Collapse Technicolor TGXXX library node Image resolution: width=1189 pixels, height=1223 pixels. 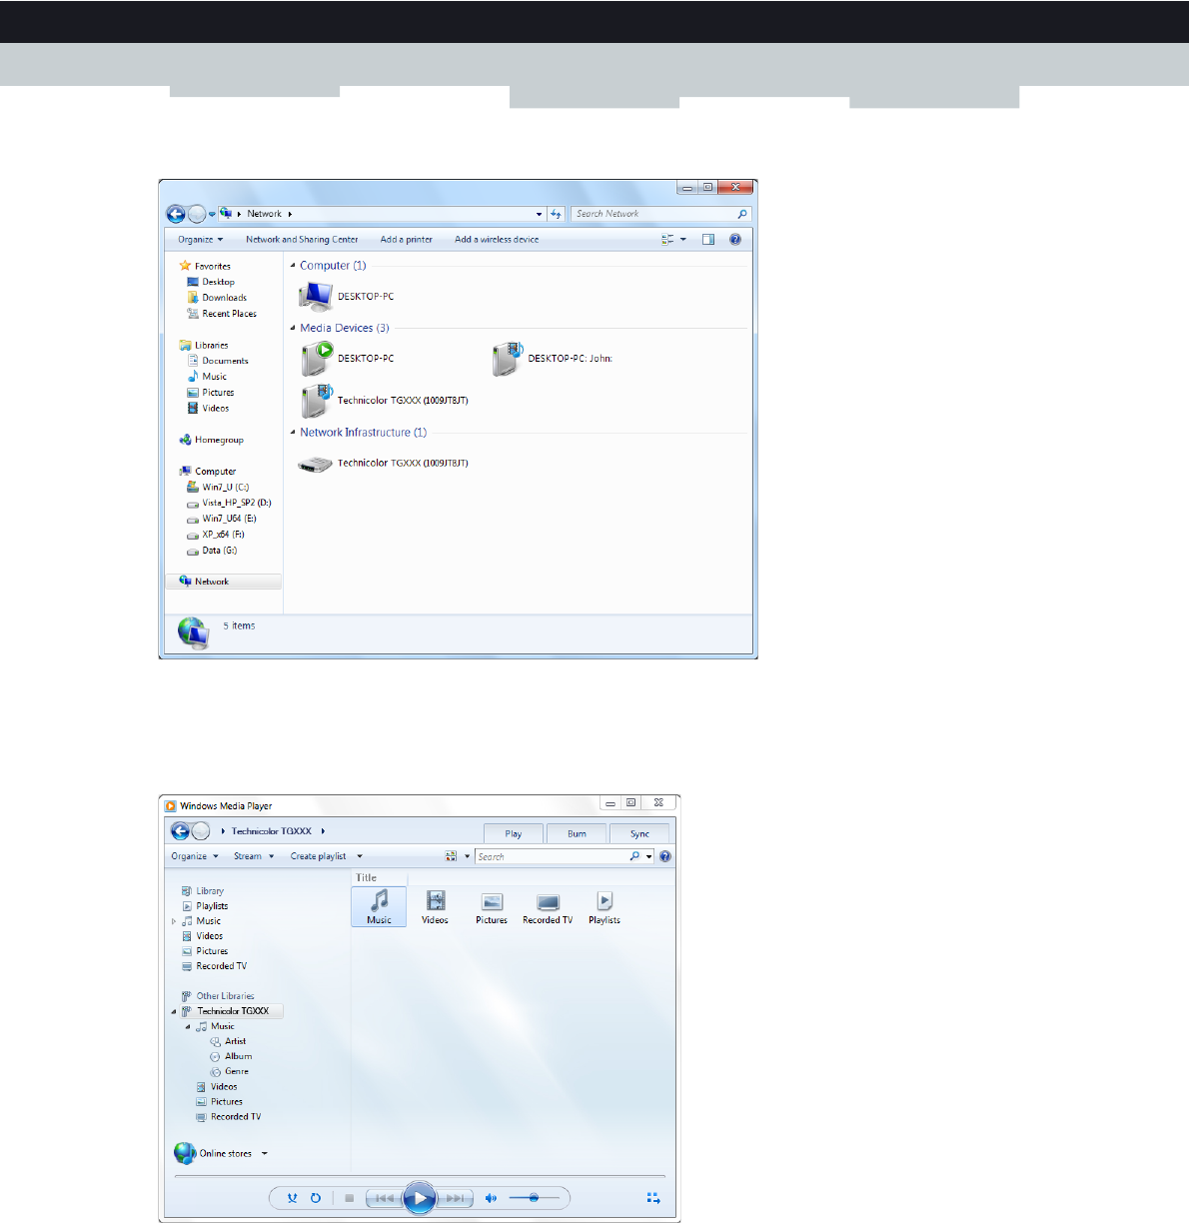coord(174,1011)
